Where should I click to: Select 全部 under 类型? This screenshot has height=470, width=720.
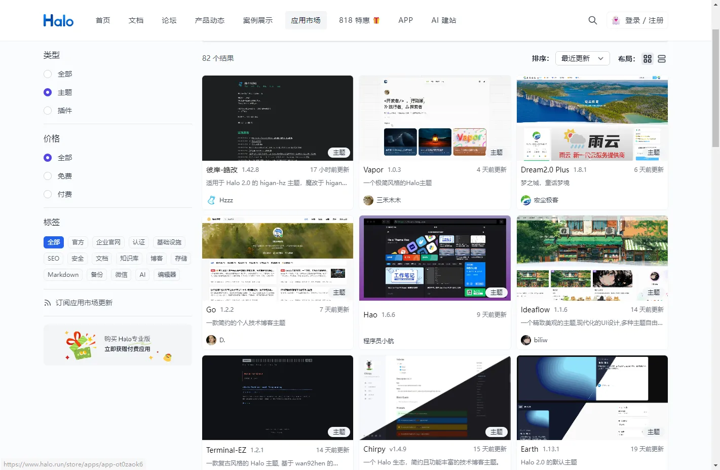[x=48, y=74]
